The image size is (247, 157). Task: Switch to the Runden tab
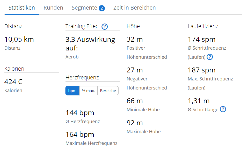point(53,8)
